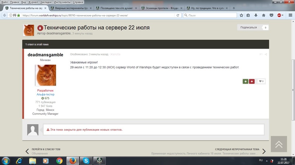Image resolution: width=295 pixels, height=165 pixels.
Task: Open deadmansgamble author link under title
Action: (58, 33)
